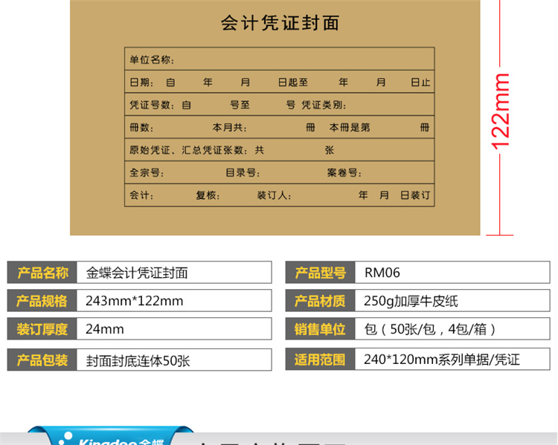Click the 会计凭证封面 title on the cover

[280, 23]
